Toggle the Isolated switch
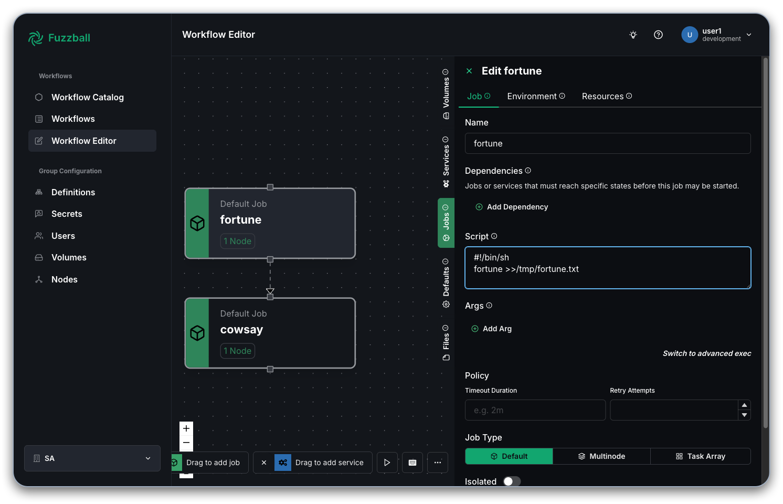 pos(512,481)
